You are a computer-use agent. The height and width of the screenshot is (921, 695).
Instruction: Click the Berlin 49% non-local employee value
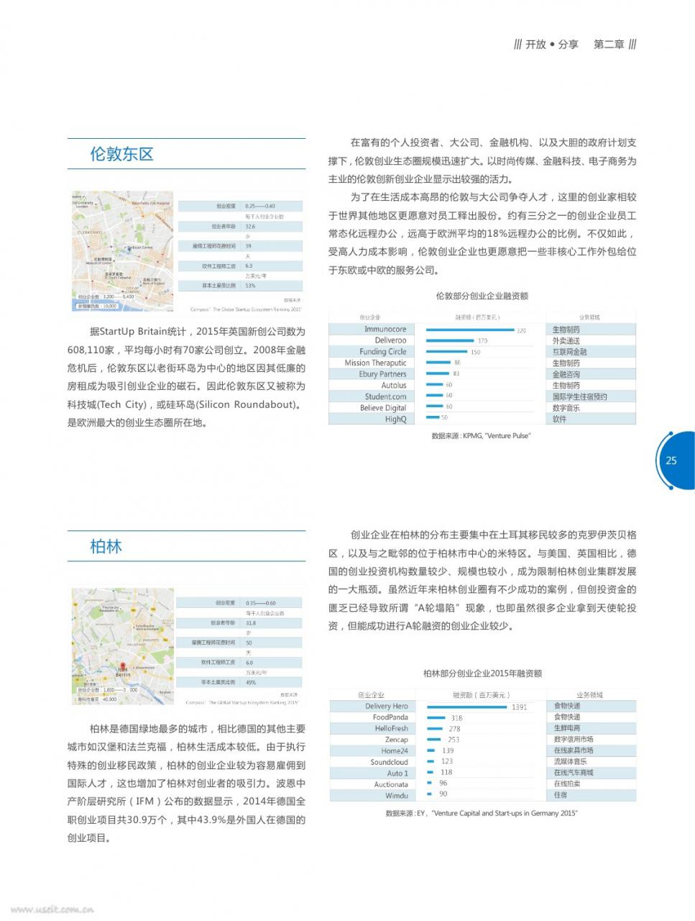(251, 682)
